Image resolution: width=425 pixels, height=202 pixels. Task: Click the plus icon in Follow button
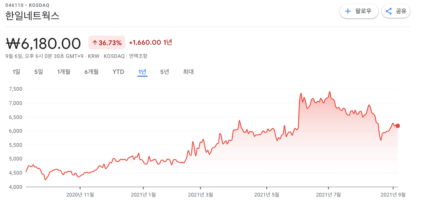click(x=348, y=11)
